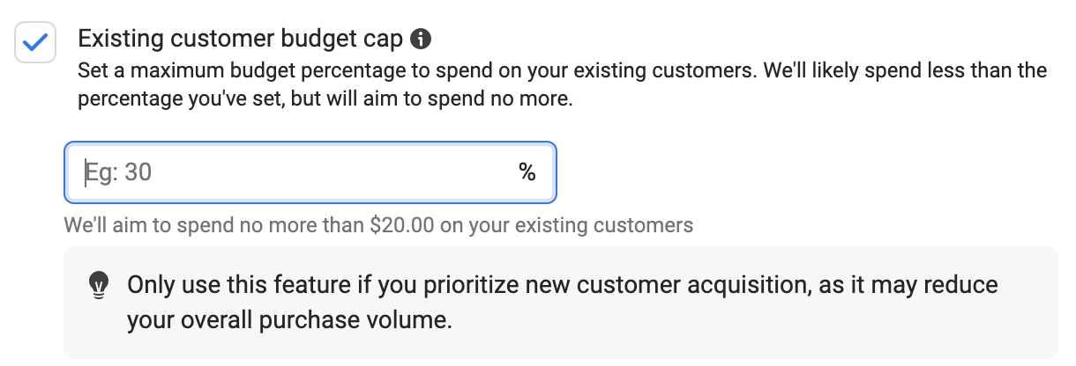Click the lightbulb tip icon
Viewport: 1076px width, 366px height.
pos(100,286)
